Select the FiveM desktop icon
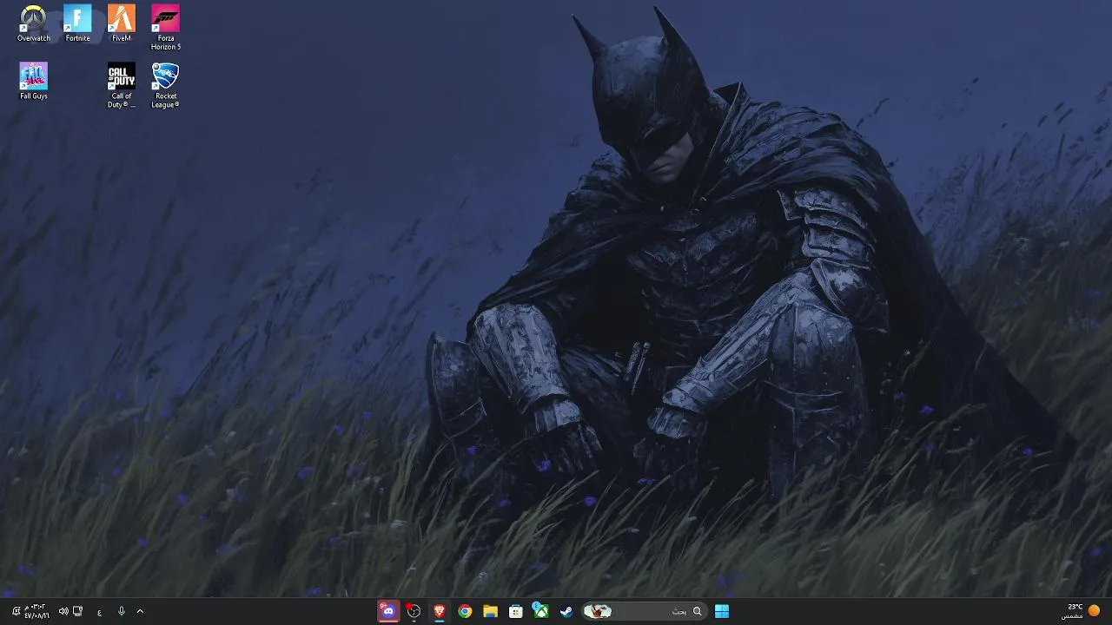Viewport: 1112px width, 625px height. click(122, 23)
